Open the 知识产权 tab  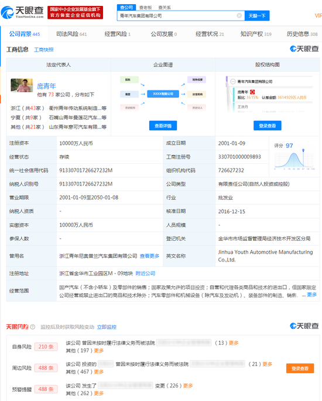[x=256, y=34]
